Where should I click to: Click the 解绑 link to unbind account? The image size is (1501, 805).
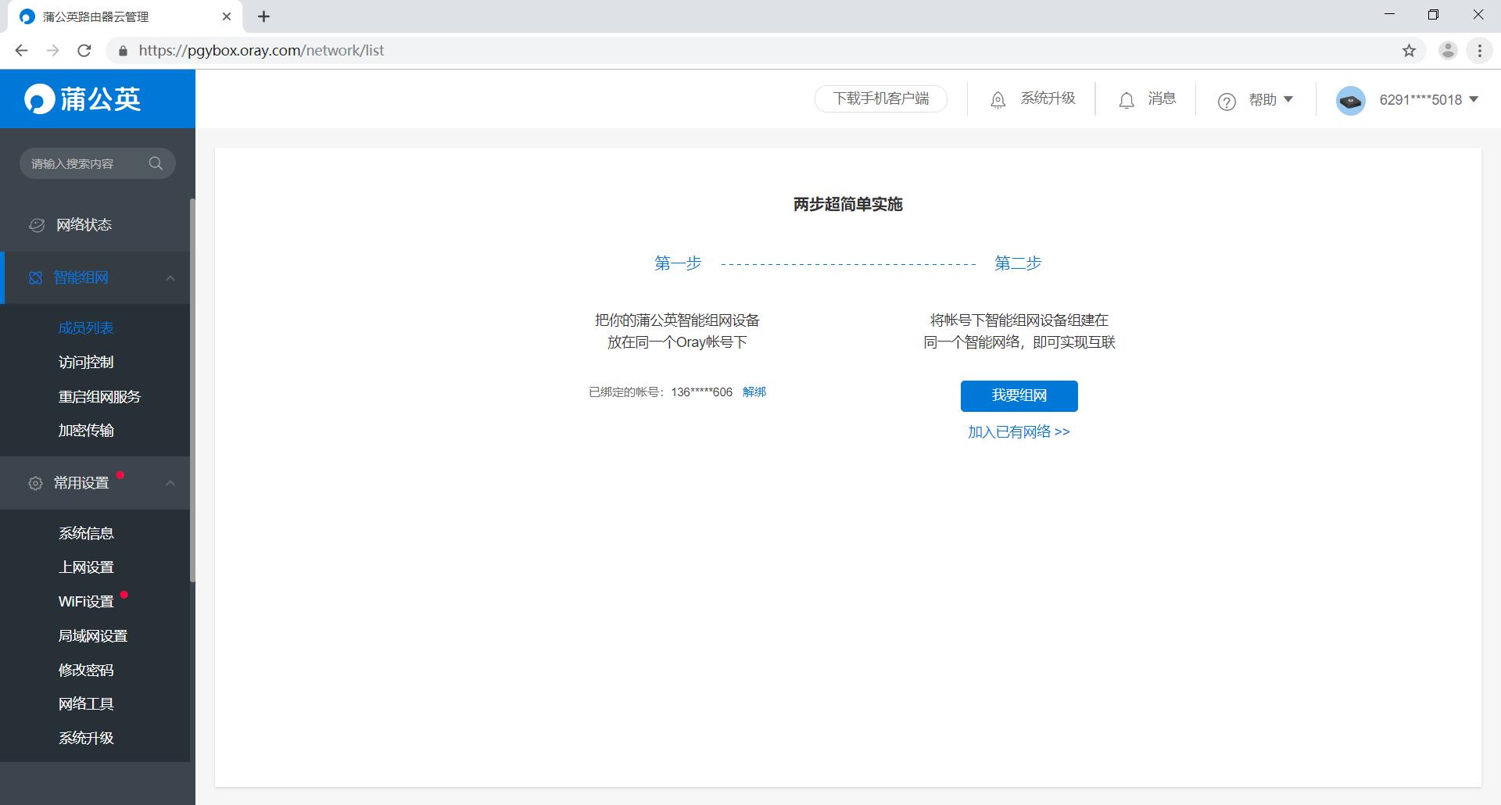click(754, 392)
